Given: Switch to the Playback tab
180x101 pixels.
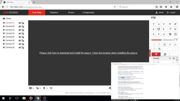Looking at the screenshot, I should point(54,12).
